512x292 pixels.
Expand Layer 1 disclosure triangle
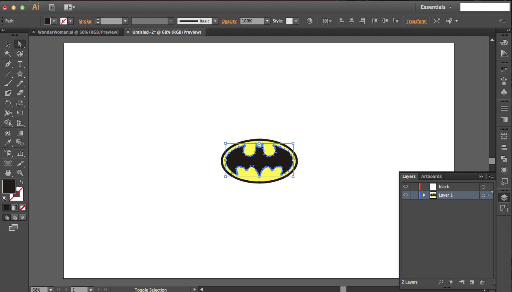pyautogui.click(x=424, y=195)
